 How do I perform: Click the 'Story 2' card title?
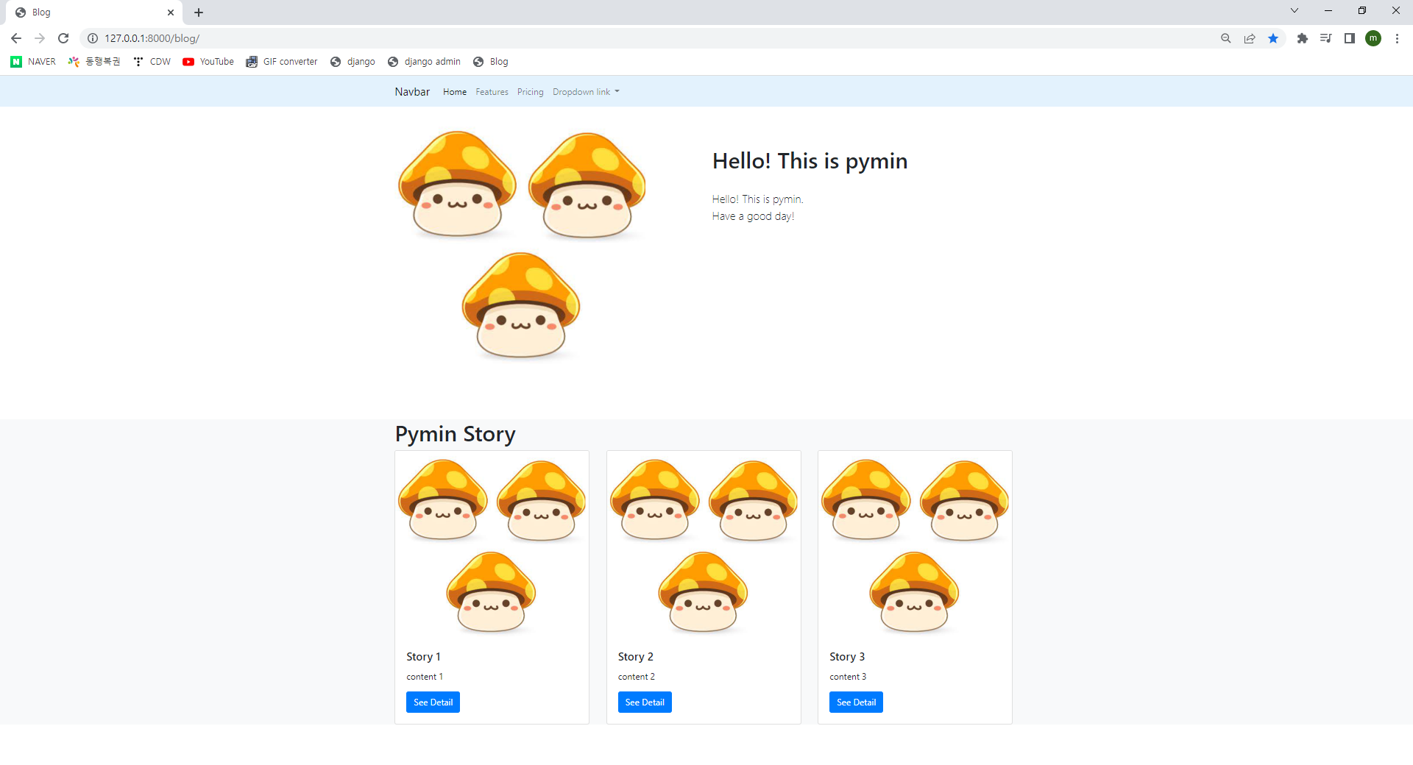coord(636,657)
